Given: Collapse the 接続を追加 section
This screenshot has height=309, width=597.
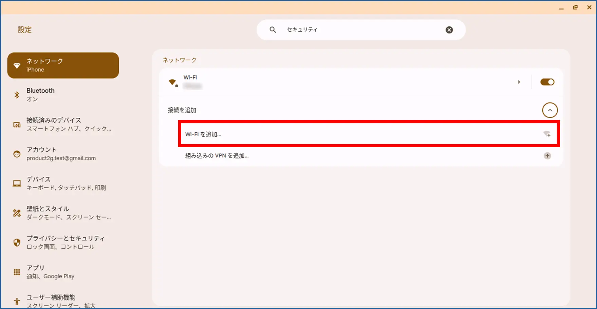Looking at the screenshot, I should [550, 110].
